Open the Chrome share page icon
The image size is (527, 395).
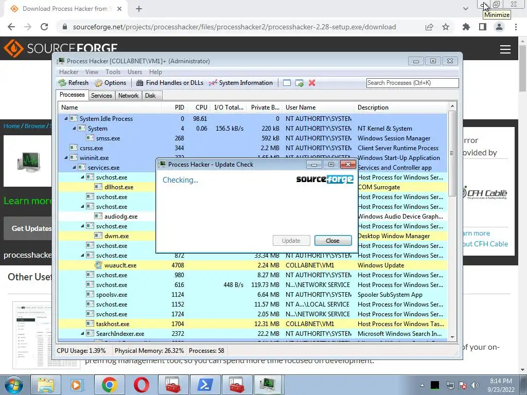(x=429, y=27)
